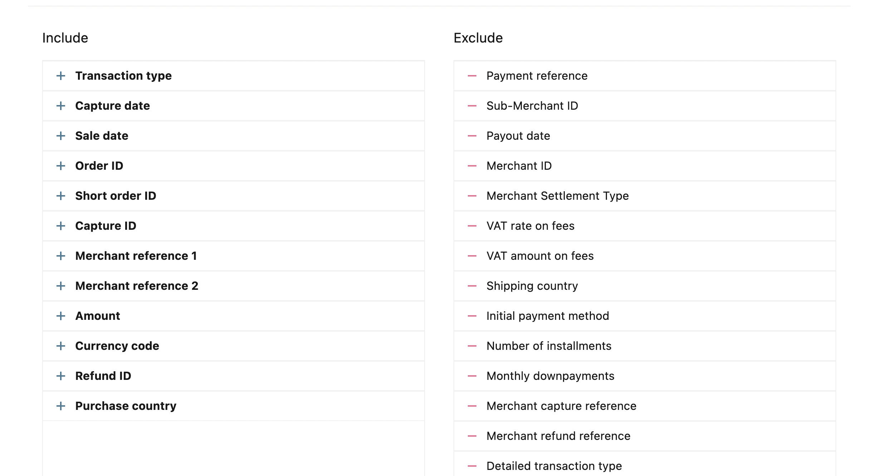Image resolution: width=872 pixels, height=476 pixels.
Task: Click the minus icon next to Shipping country
Action: pos(472,286)
